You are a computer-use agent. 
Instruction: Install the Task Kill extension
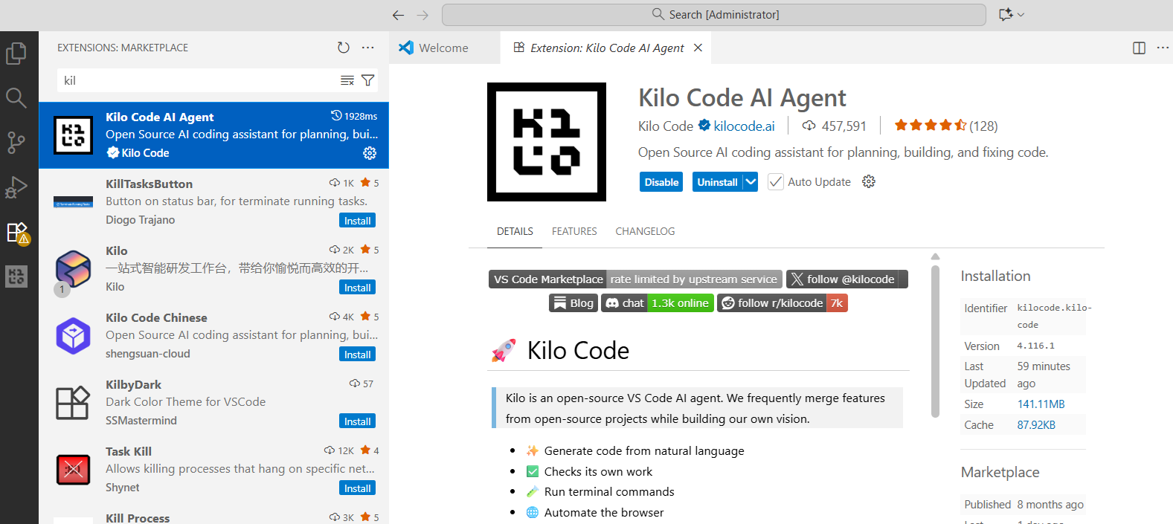[x=357, y=488]
